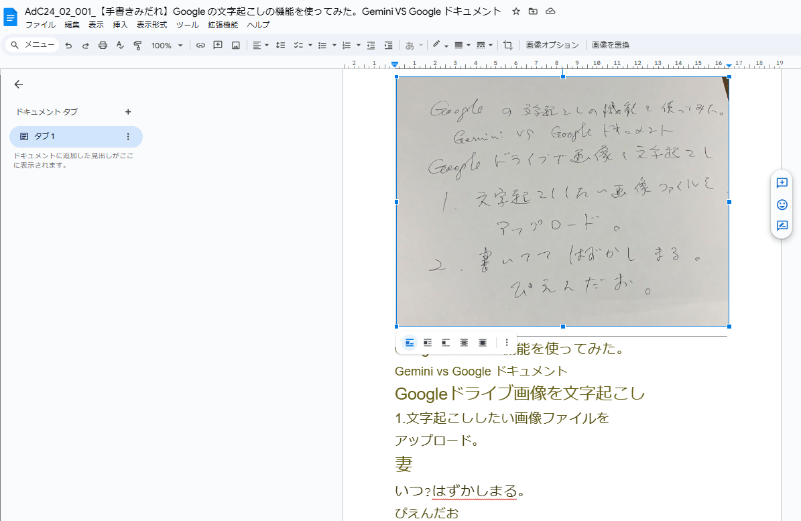801x521 pixels.
Task: Open the zoom level dropdown
Action: point(180,45)
